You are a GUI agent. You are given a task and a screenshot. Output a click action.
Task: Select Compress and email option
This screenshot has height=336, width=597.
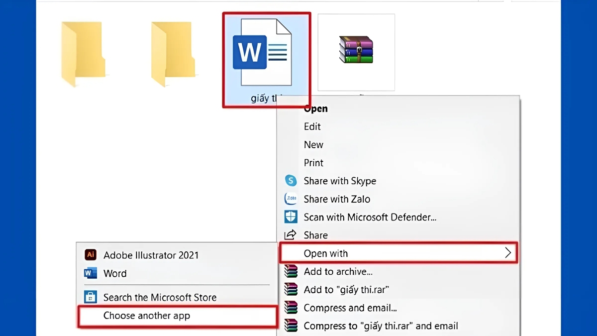[x=350, y=308]
